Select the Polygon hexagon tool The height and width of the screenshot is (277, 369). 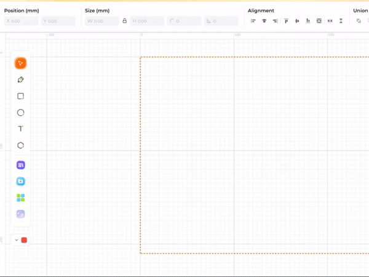(20, 145)
